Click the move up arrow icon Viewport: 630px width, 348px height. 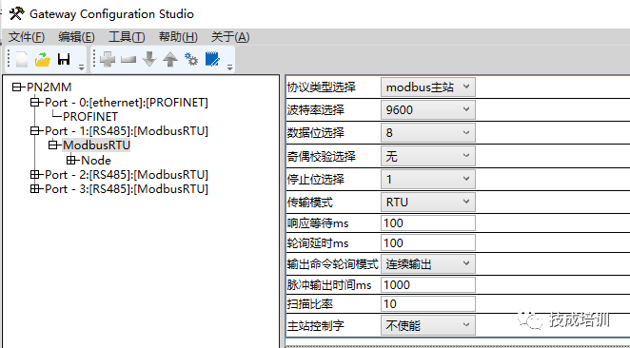[x=170, y=60]
